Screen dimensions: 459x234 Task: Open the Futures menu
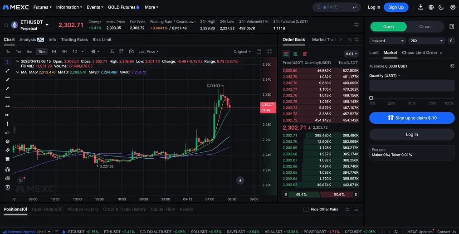(43, 7)
